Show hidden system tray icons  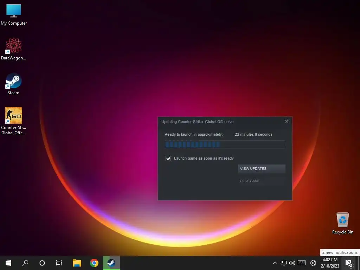point(275,263)
